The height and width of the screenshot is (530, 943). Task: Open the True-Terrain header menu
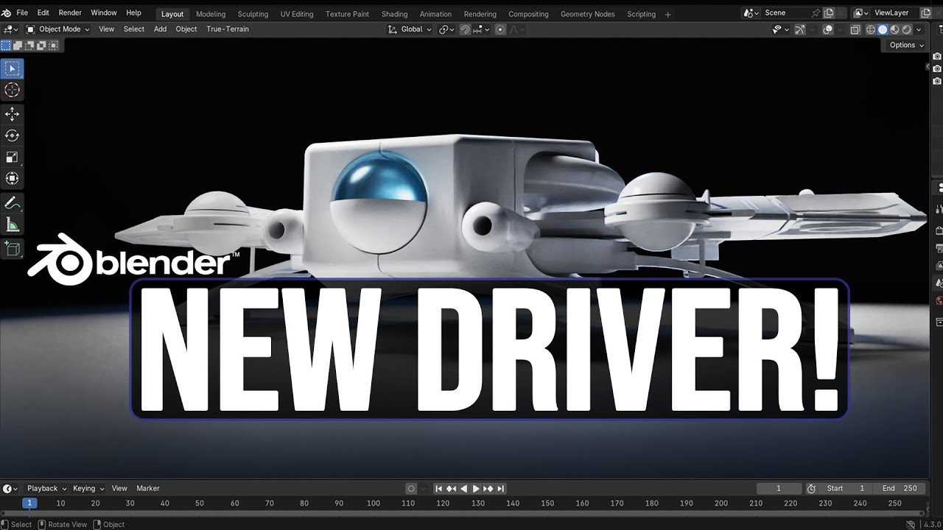(x=228, y=29)
